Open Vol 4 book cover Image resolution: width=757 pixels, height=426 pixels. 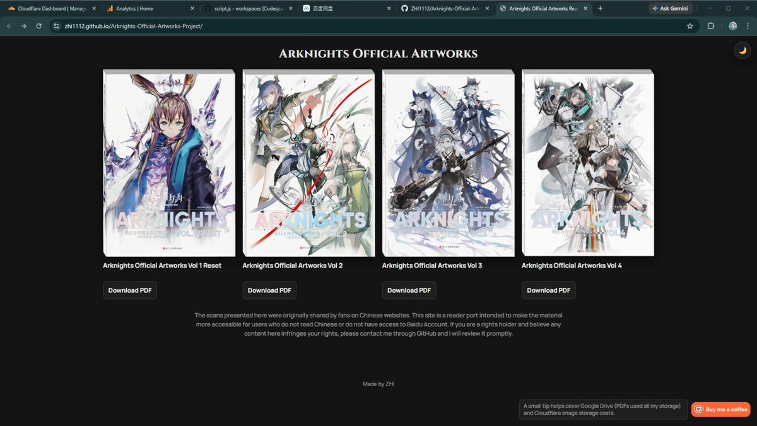point(587,163)
